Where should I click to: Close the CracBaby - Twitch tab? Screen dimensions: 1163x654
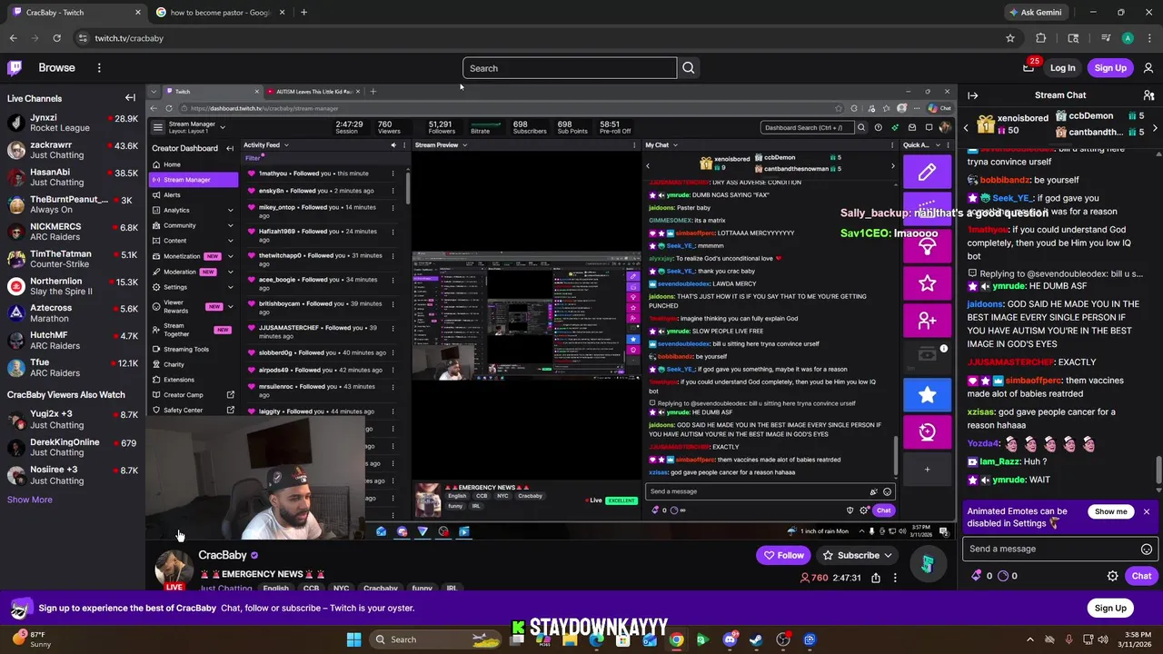(x=138, y=13)
